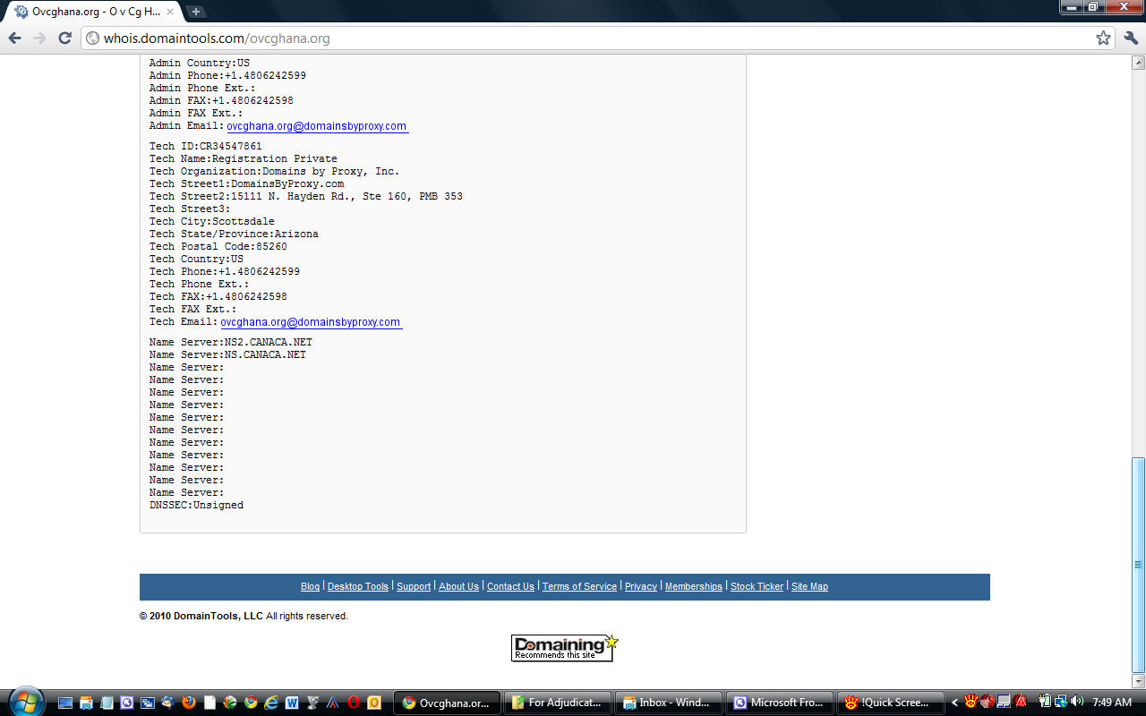
Task: Open the Memberships footer link
Action: (x=694, y=586)
